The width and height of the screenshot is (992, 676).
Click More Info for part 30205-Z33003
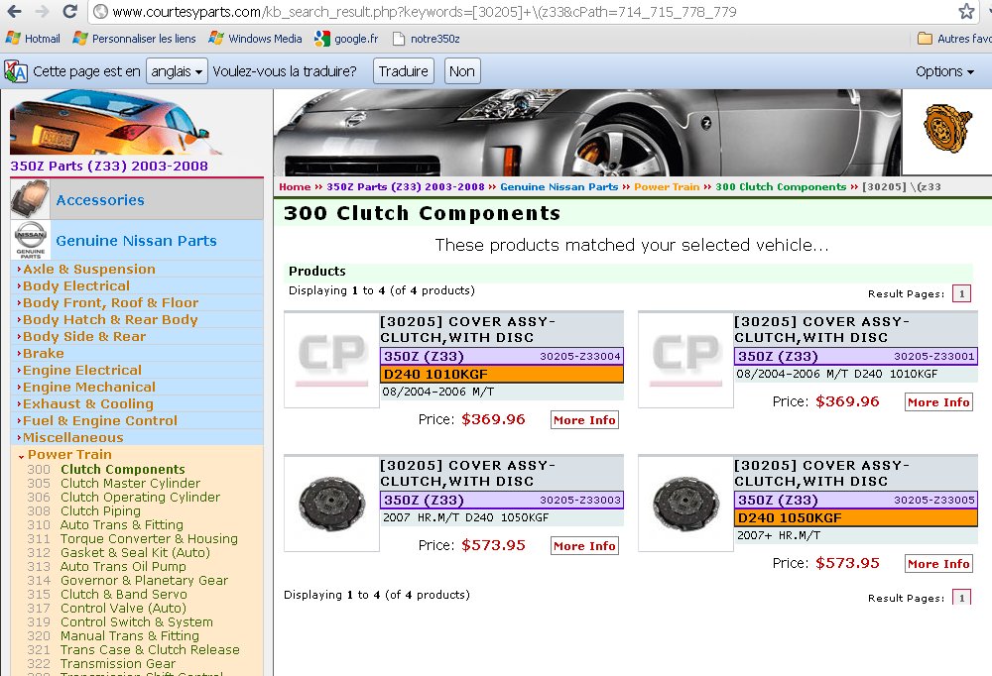(584, 546)
